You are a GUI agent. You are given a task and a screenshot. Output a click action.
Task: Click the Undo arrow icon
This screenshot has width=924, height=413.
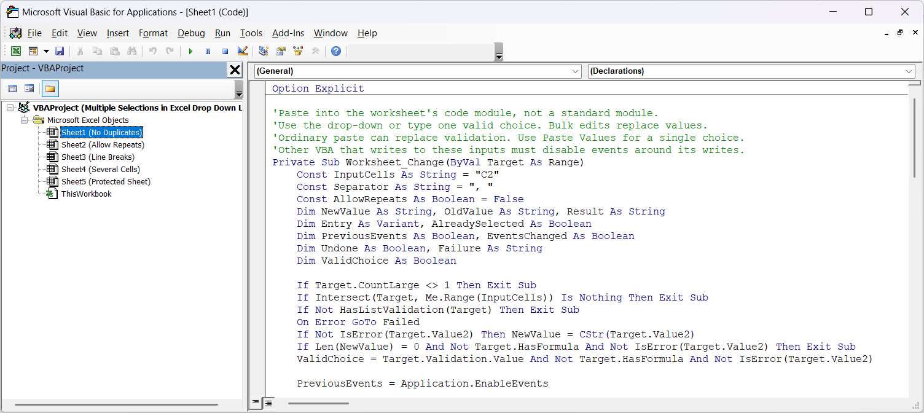(152, 51)
